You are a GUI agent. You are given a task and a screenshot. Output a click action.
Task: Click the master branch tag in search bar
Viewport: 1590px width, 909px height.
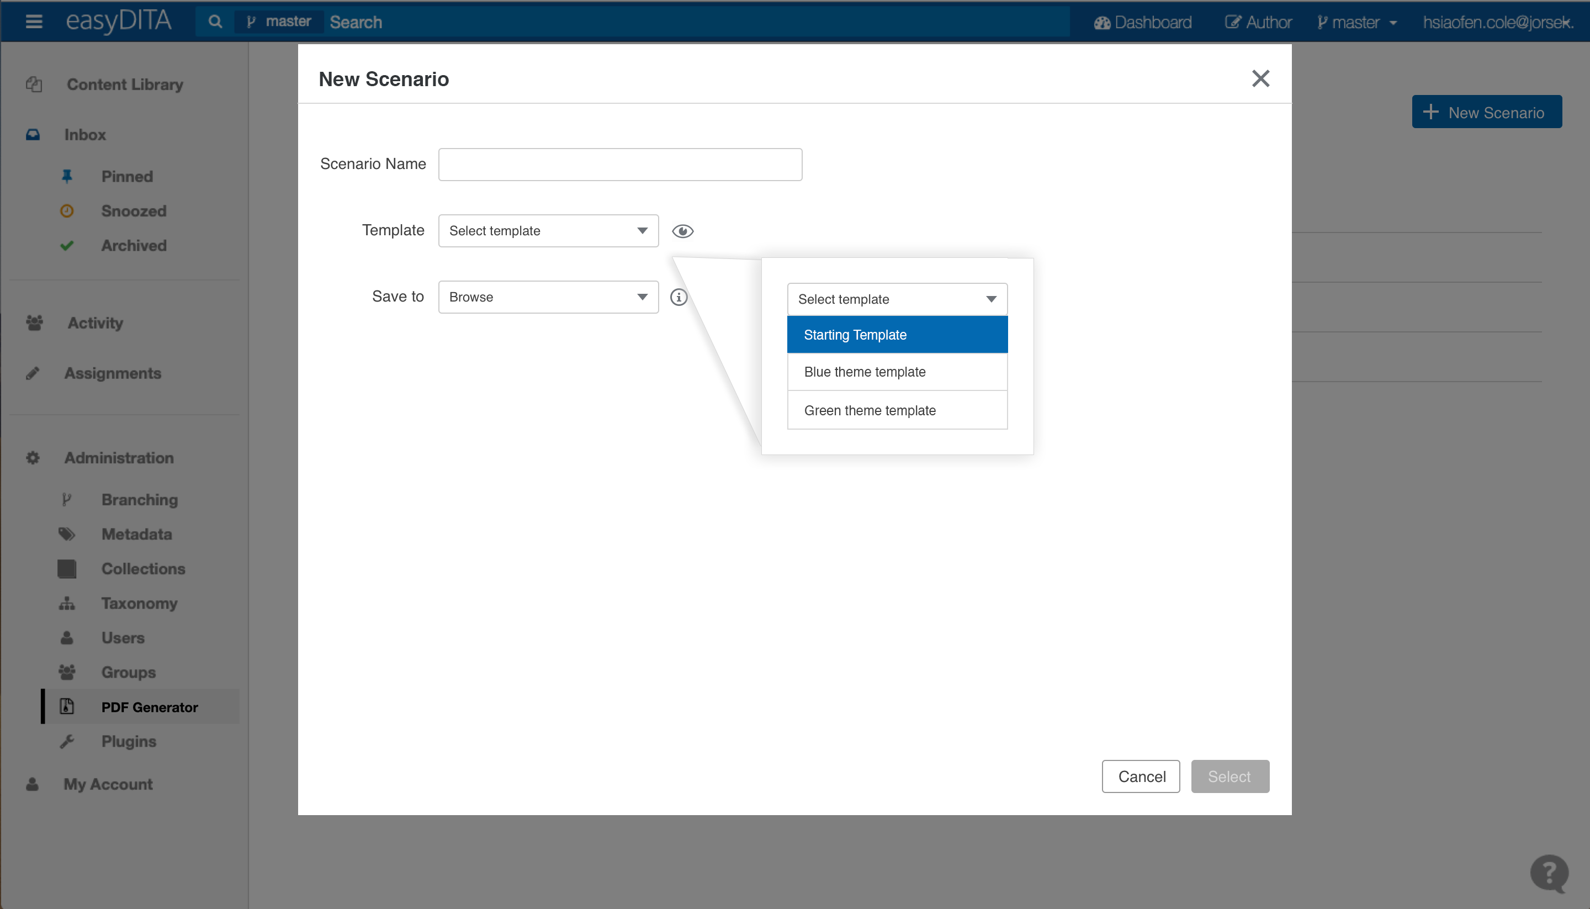click(278, 22)
